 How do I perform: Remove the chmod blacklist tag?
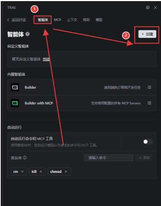(66, 171)
